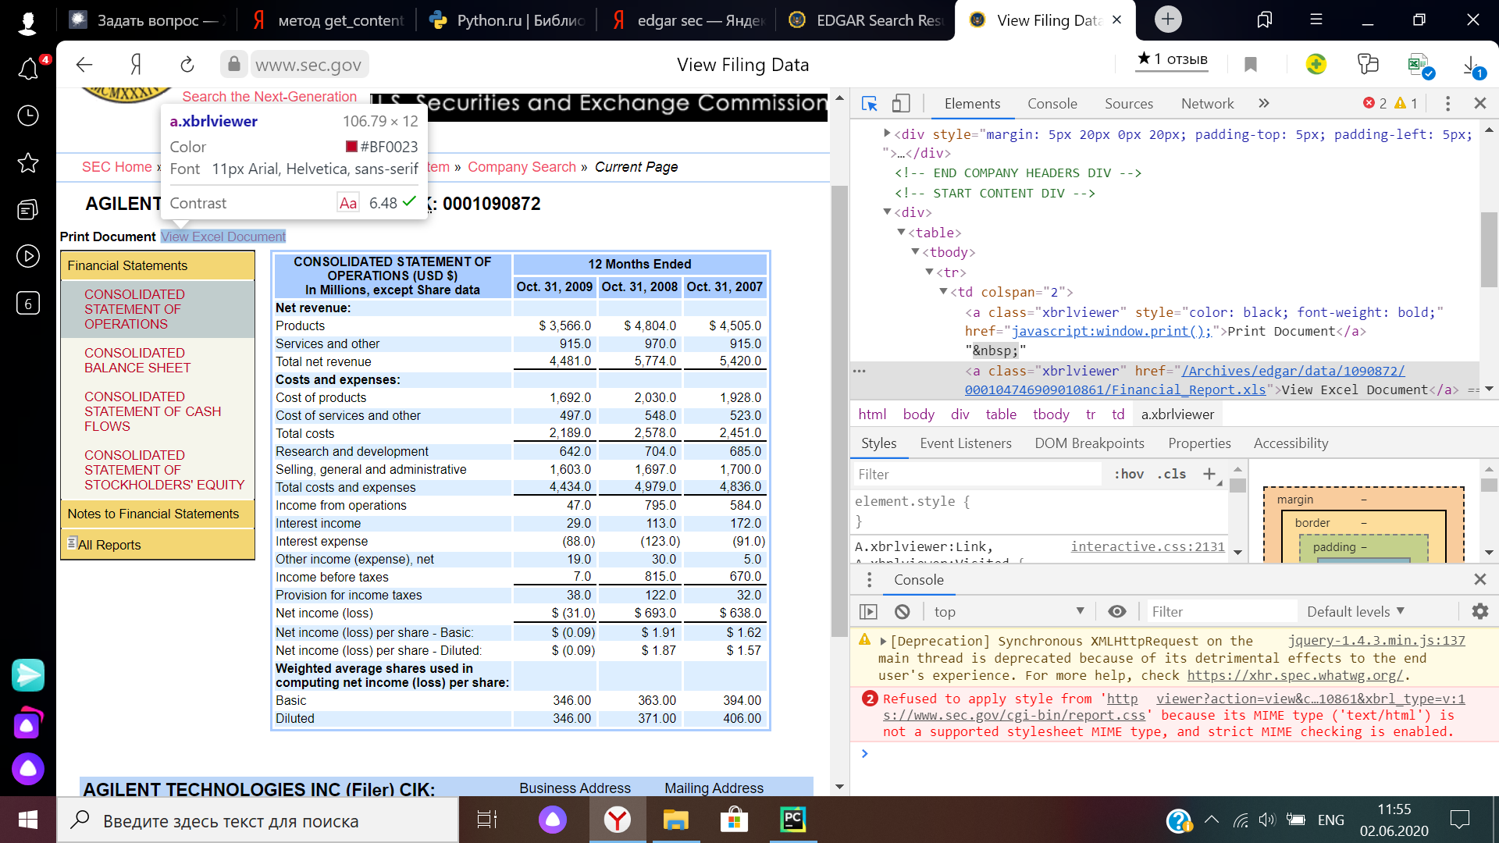This screenshot has height=843, width=1499.
Task: Toggle the DevTools element inspector icon
Action: click(869, 104)
